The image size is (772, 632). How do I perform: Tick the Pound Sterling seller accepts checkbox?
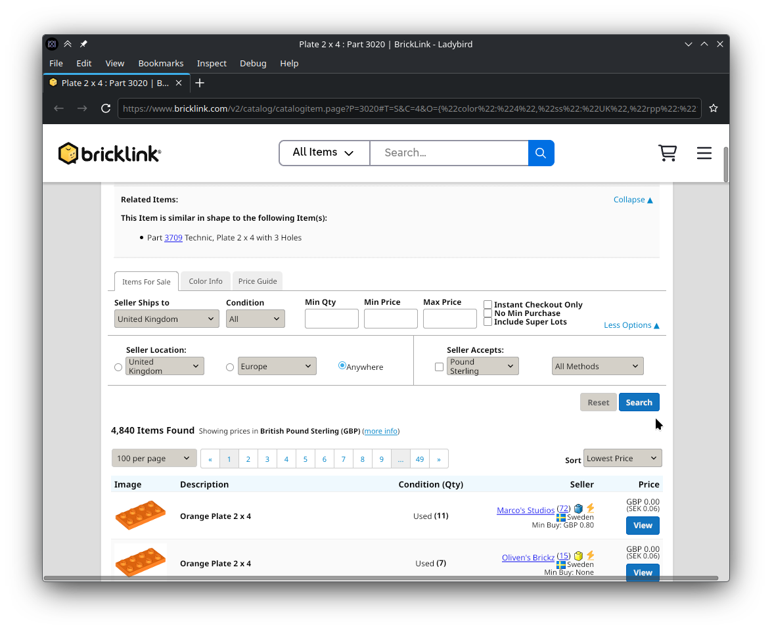coord(439,367)
